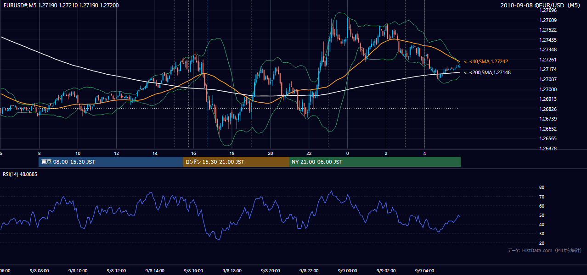The height and width of the screenshot is (275, 587).
Task: Click the 9/8 12:00 bottom time label
Action: click(116, 271)
